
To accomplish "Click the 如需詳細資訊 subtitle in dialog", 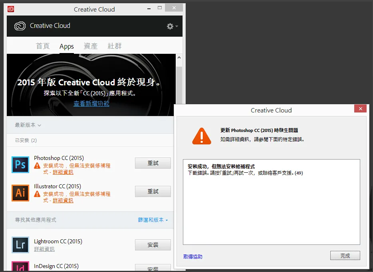I will [262, 140].
